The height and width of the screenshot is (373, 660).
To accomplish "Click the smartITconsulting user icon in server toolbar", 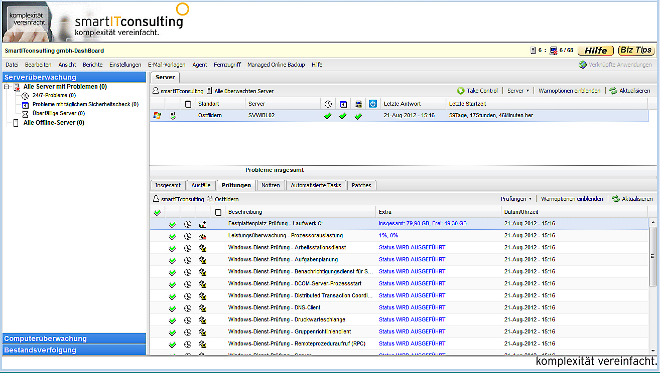I will (x=156, y=91).
